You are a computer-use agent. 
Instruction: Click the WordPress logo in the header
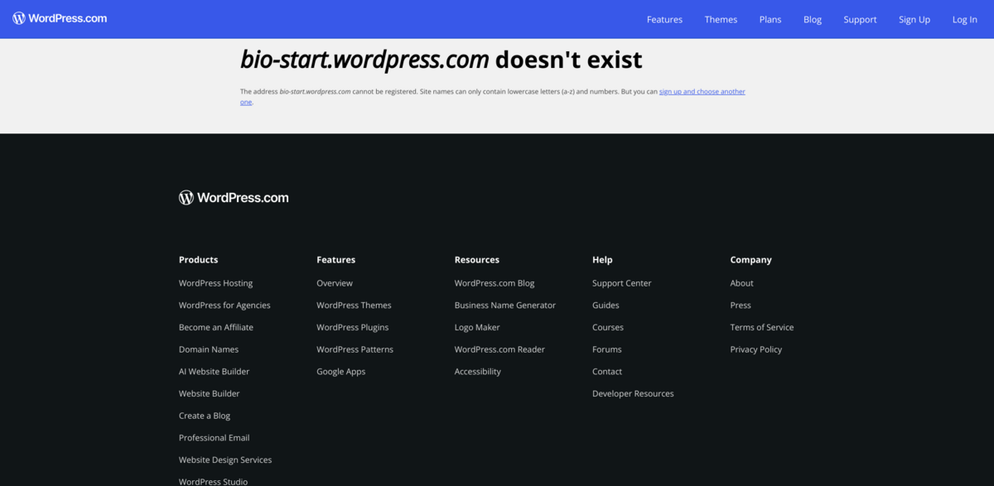click(x=59, y=17)
